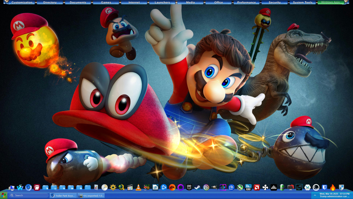The width and height of the screenshot is (353, 199).
Task: Switch to Trailer Park Boys taskbar window
Action: [x=63, y=195]
